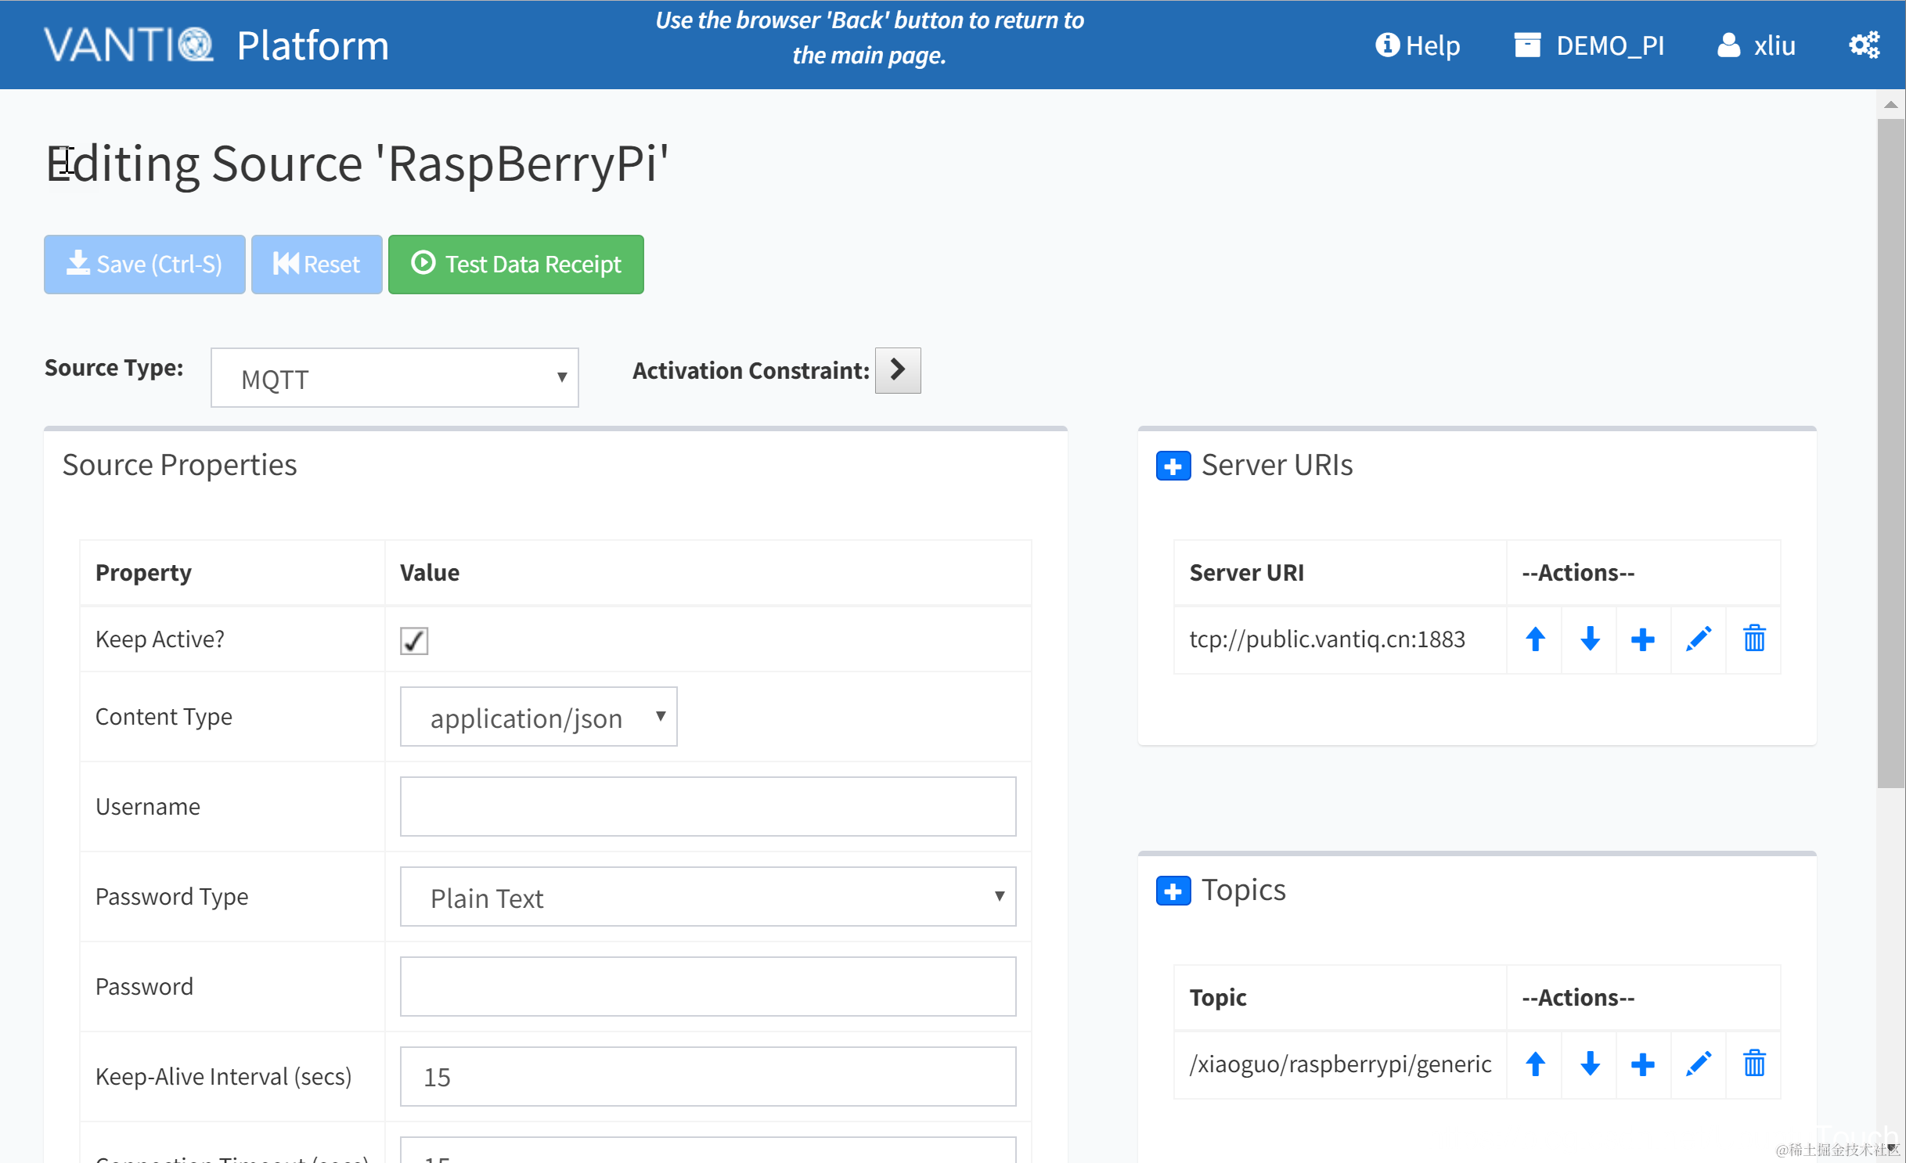This screenshot has height=1163, width=1906.
Task: Click the blue plus next to Server URIs
Action: pyautogui.click(x=1173, y=466)
